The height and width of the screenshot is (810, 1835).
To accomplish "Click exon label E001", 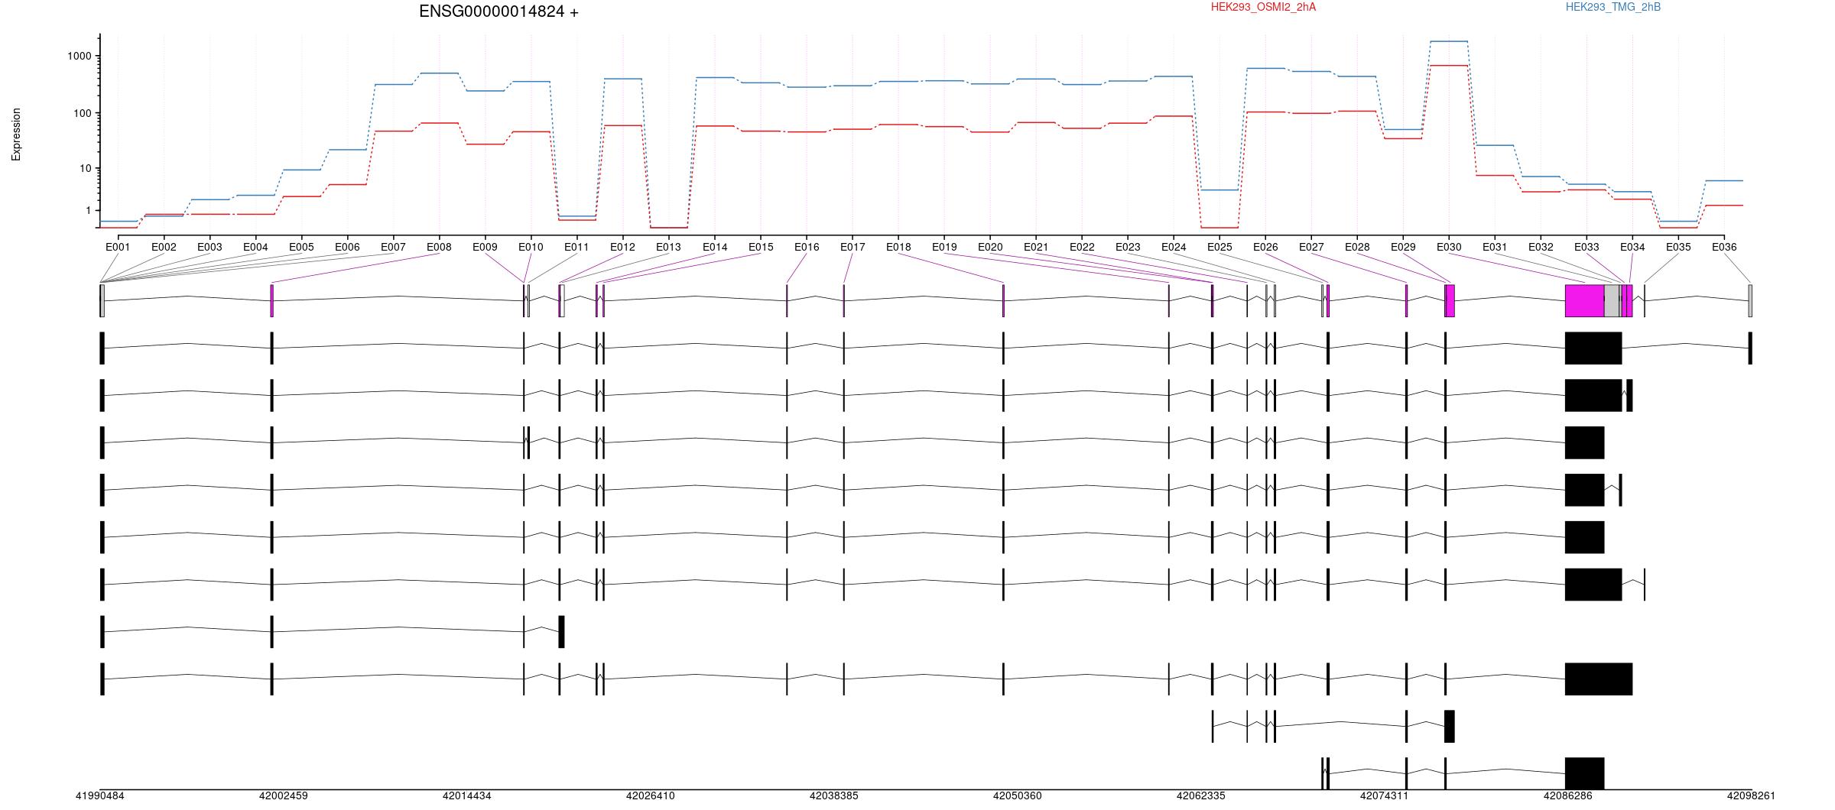I will (118, 247).
